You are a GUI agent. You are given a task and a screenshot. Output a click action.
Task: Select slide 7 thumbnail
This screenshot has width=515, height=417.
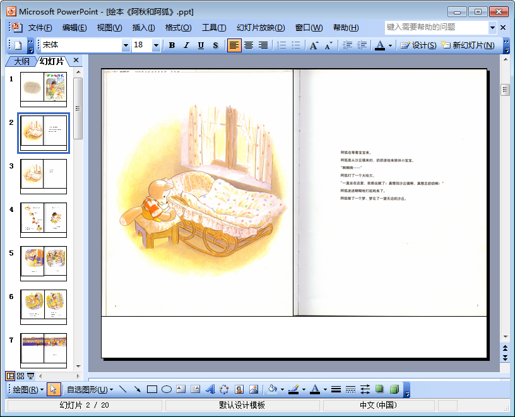(x=44, y=350)
